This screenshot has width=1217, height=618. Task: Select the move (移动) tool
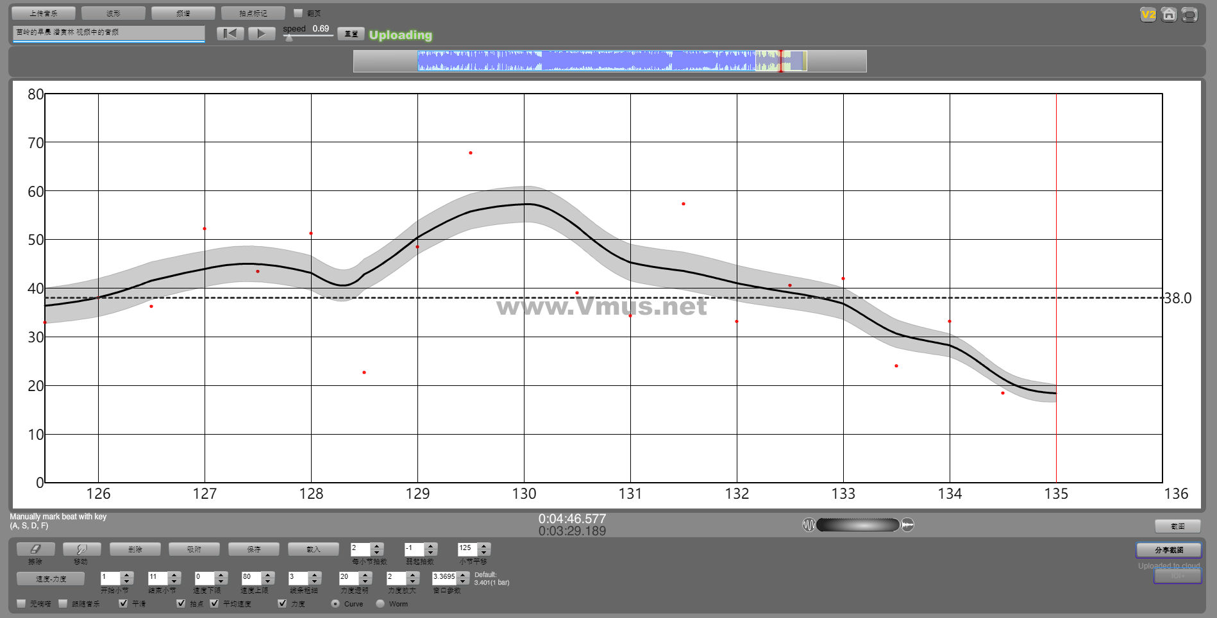click(81, 549)
